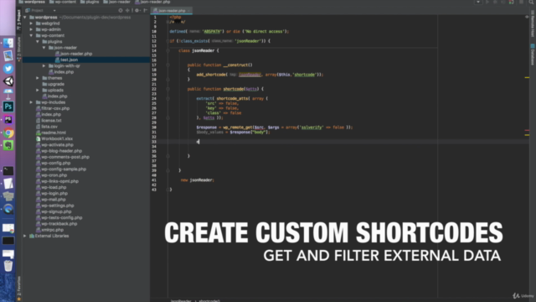Expand the uploads folder
The width and height of the screenshot is (536, 302).
[x=37, y=90]
